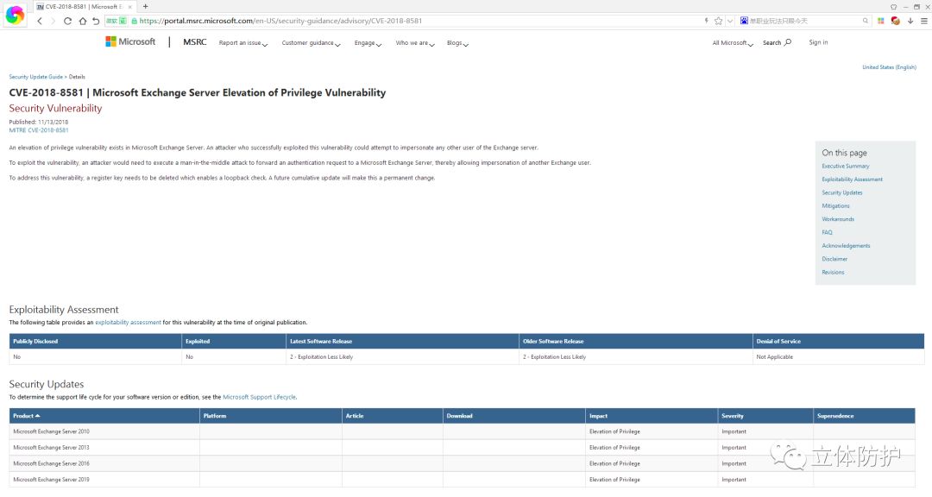The image size is (932, 497).
Task: Click the Microsoft logo
Action: pos(130,41)
